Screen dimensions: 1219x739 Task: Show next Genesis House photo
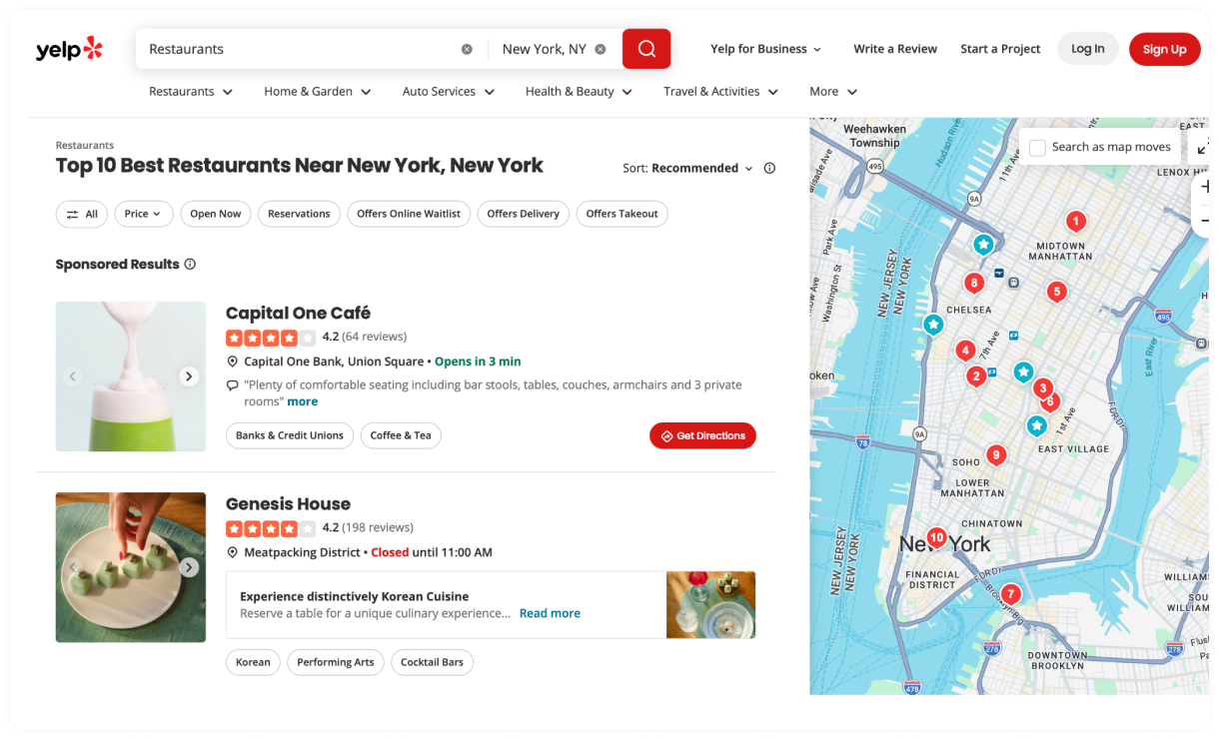tap(189, 567)
